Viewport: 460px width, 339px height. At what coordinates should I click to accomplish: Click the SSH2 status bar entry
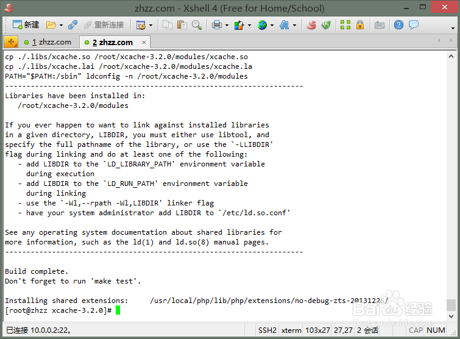(267, 330)
